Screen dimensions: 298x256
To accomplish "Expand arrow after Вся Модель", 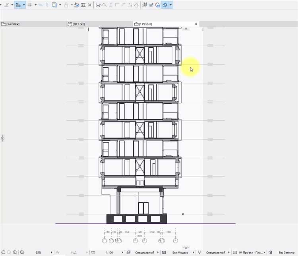I will (x=193, y=252).
